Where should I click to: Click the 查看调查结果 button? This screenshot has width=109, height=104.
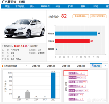tap(81, 16)
